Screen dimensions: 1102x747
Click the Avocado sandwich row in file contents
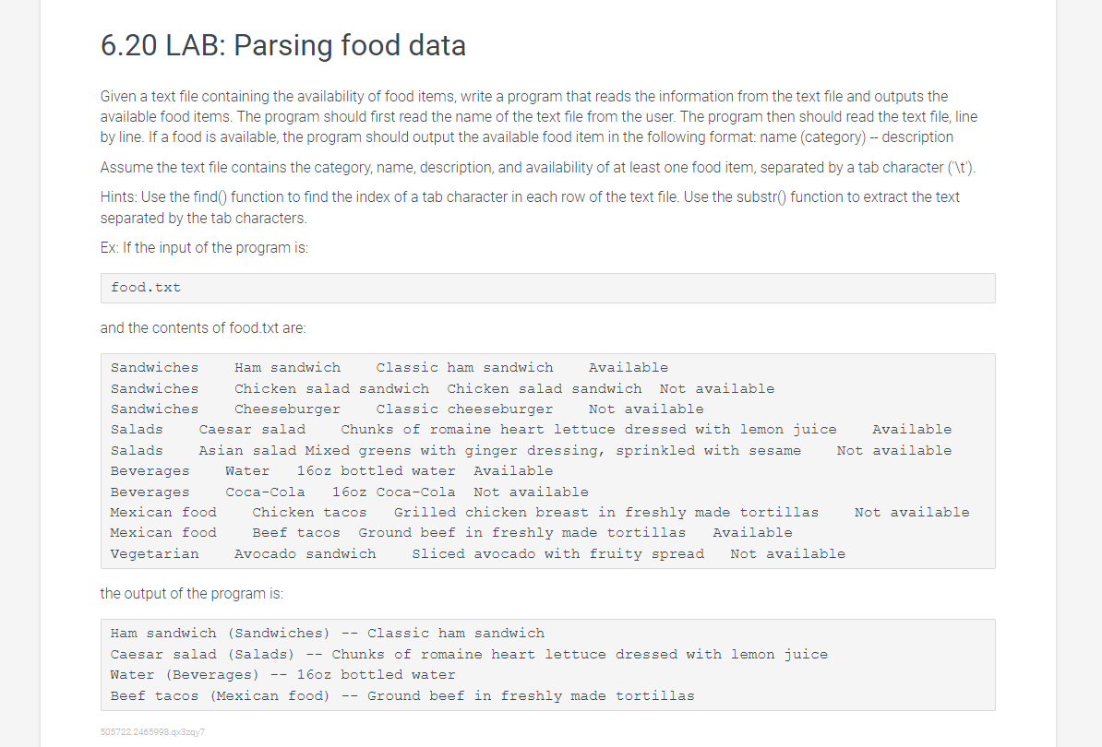pyautogui.click(x=477, y=554)
